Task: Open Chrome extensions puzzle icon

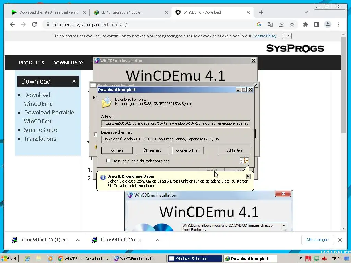Action: pyautogui.click(x=305, y=24)
